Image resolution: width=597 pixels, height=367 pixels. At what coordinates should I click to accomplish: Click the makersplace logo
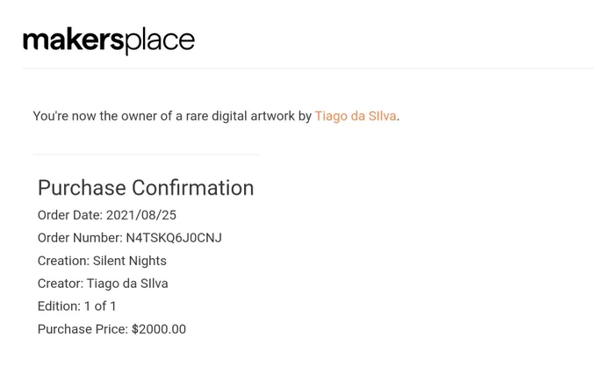click(109, 40)
